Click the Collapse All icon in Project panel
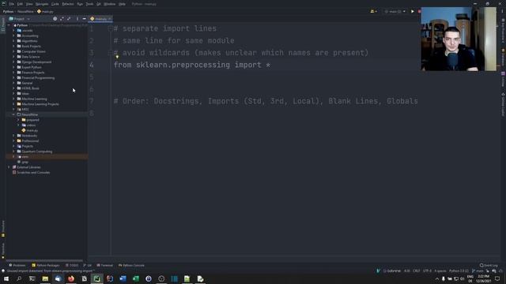 click(x=69, y=19)
